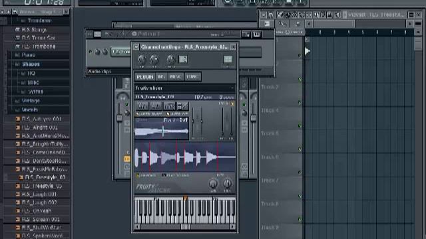Screen dimensions: 426x239
Task: Click the slicer ATT knob
Action: (213, 184)
